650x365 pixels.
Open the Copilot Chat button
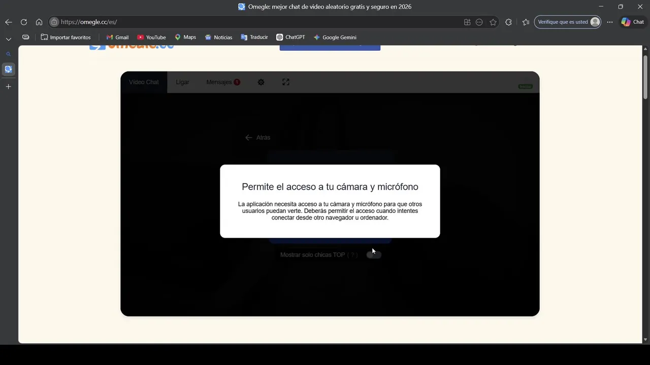click(x=633, y=22)
